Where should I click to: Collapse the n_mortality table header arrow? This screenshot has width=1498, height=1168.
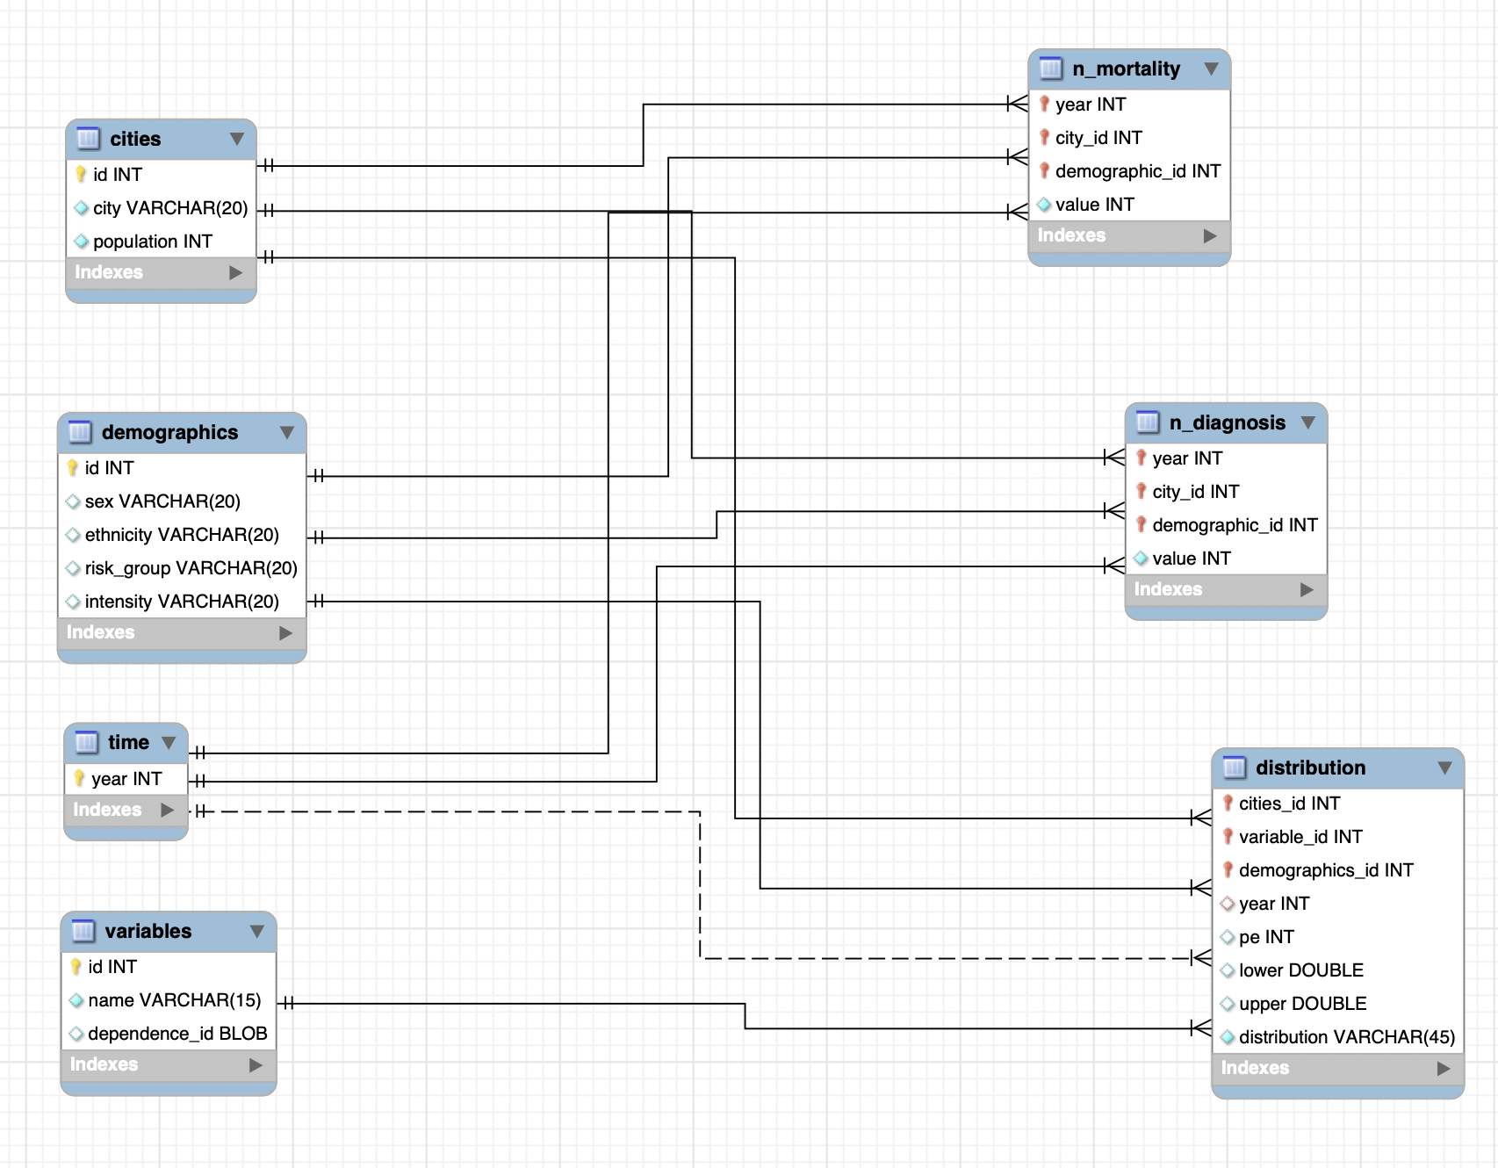[1211, 68]
